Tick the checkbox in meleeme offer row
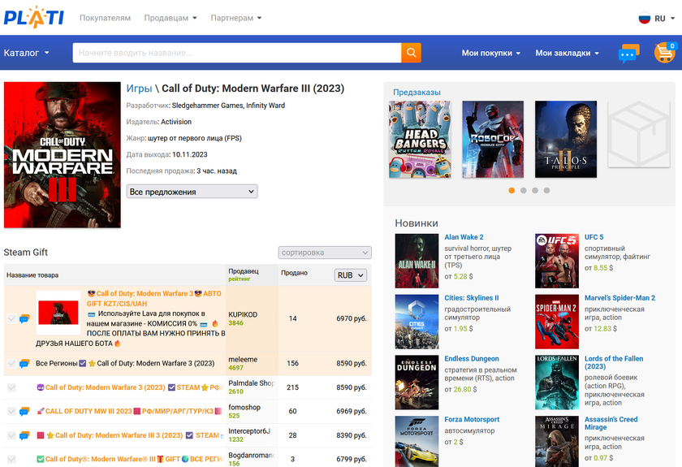Viewport: 682px width, 467px height. click(x=11, y=363)
